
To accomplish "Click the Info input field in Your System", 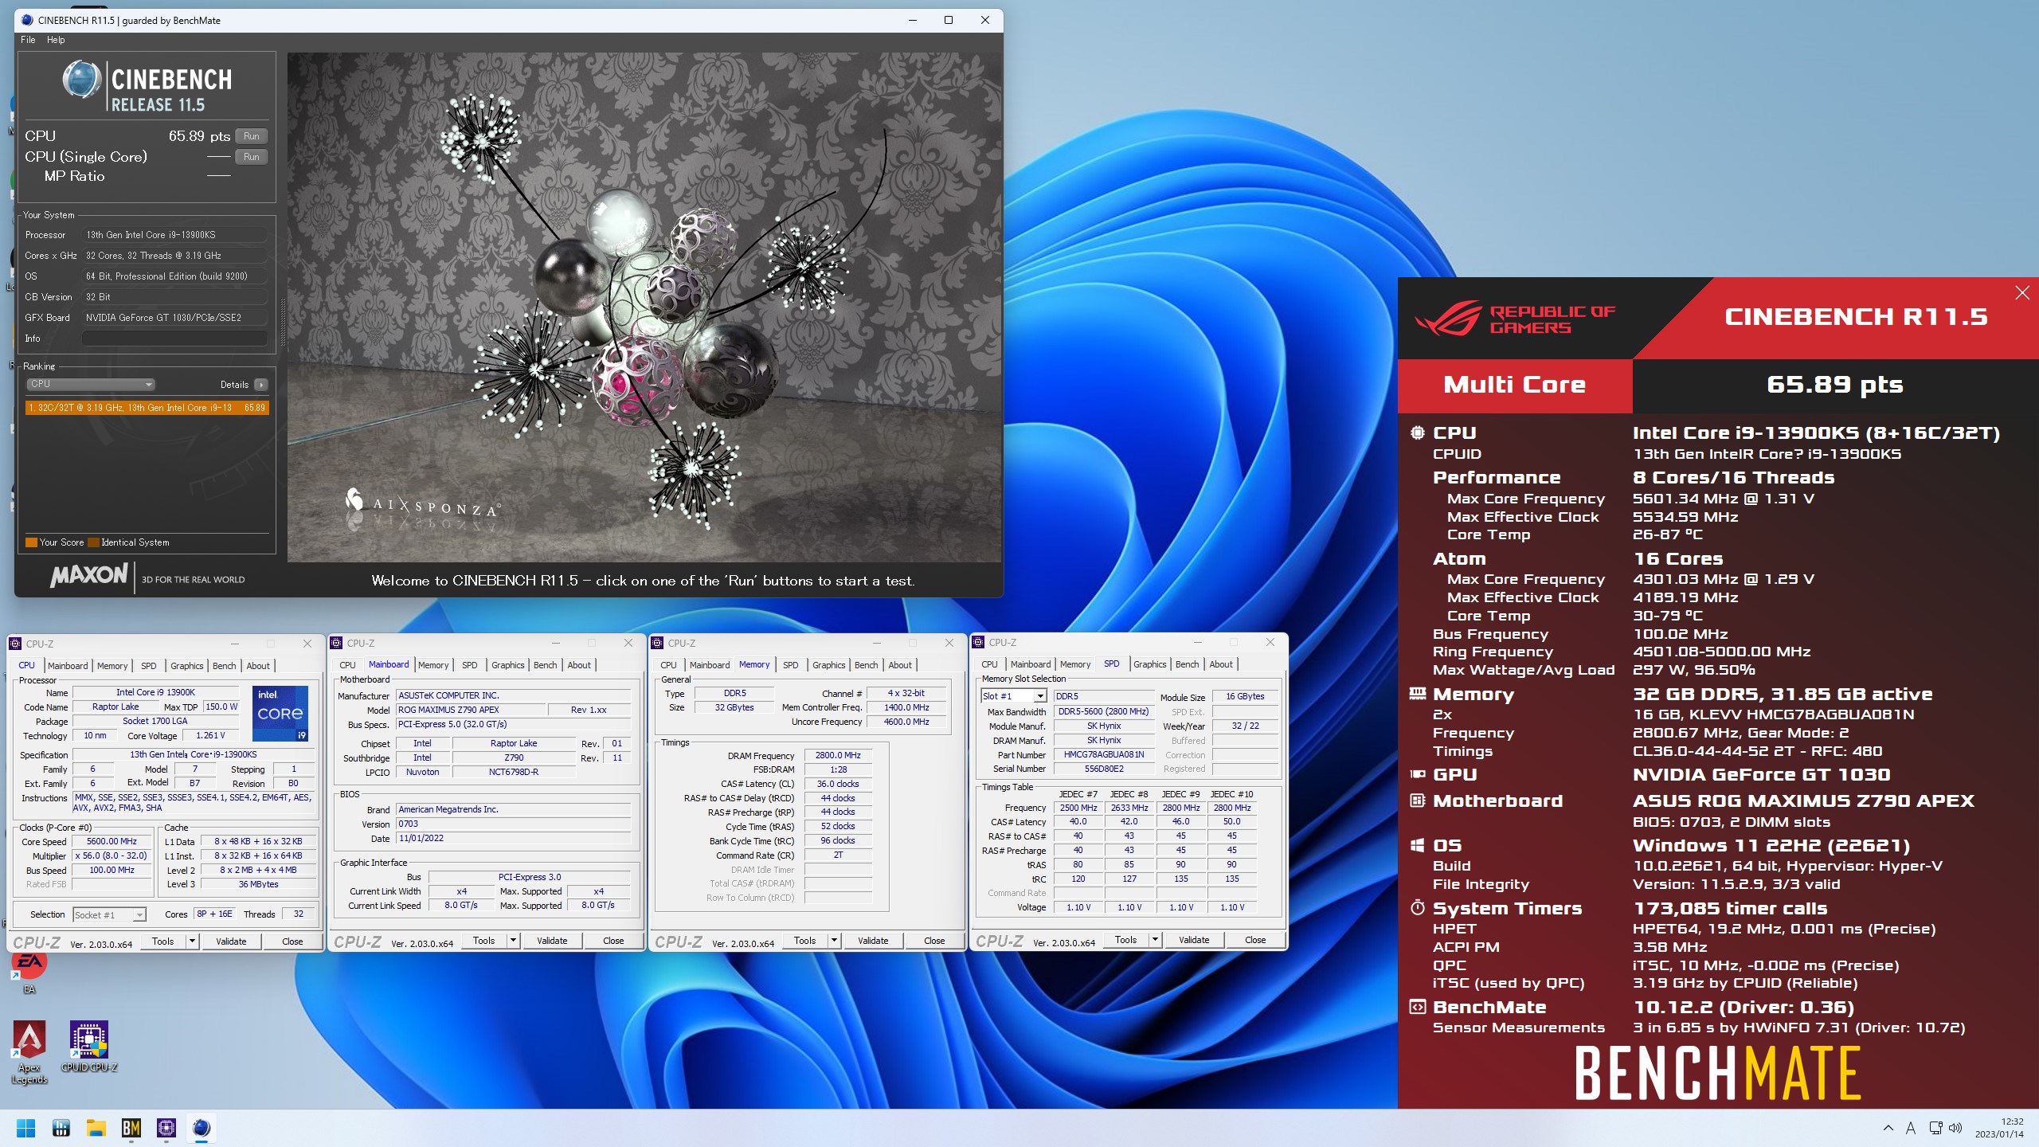I will click(174, 339).
